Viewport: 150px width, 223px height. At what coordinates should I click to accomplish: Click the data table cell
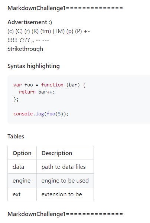[22, 167]
